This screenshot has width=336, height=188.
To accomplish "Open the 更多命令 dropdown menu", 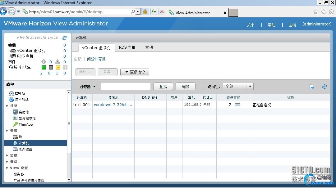I will [x=135, y=72].
